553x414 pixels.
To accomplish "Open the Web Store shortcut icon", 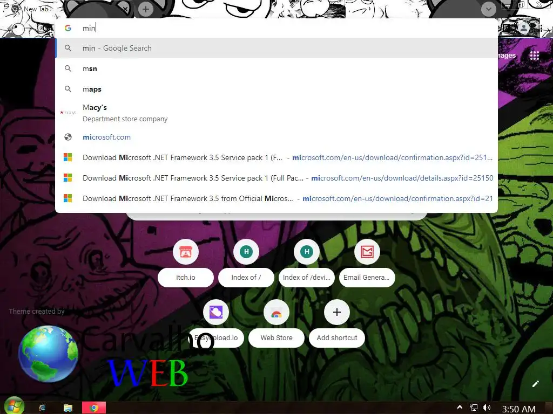I will [x=276, y=312].
